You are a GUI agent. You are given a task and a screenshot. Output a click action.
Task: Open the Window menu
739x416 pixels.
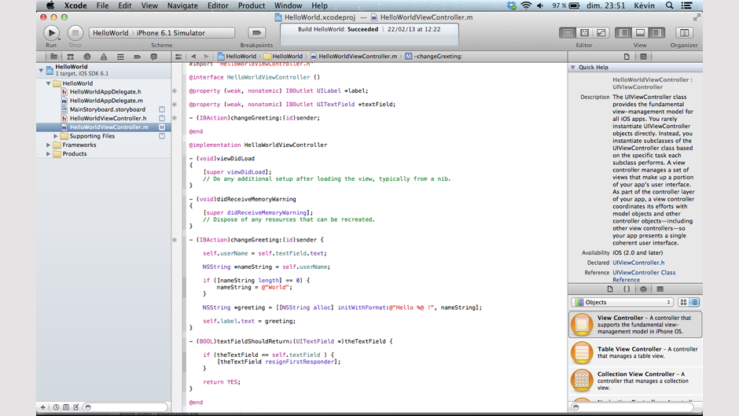click(288, 6)
